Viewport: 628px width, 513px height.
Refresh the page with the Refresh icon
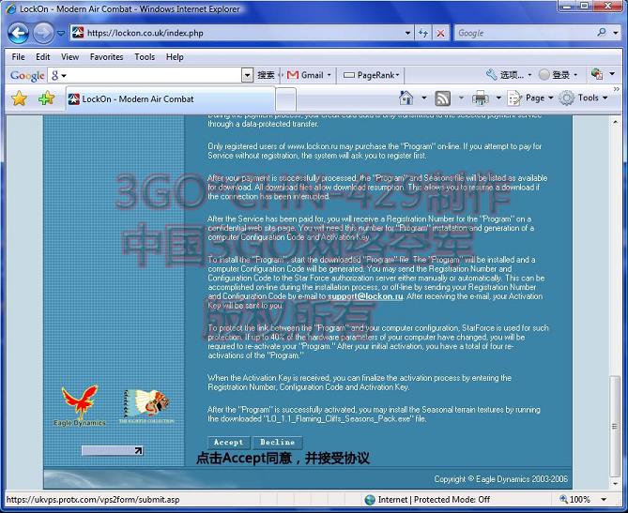click(423, 33)
